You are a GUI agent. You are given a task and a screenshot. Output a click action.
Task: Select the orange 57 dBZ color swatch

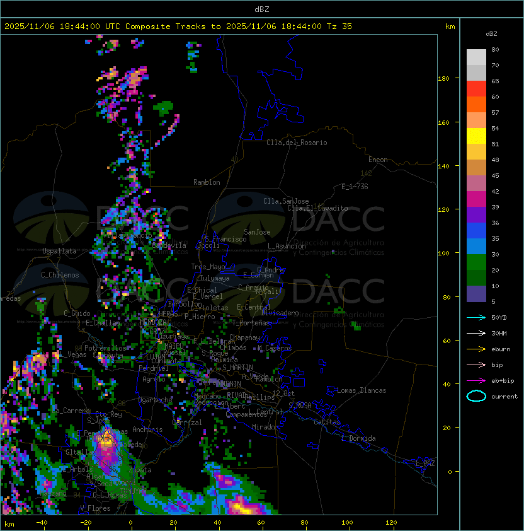pyautogui.click(x=476, y=104)
